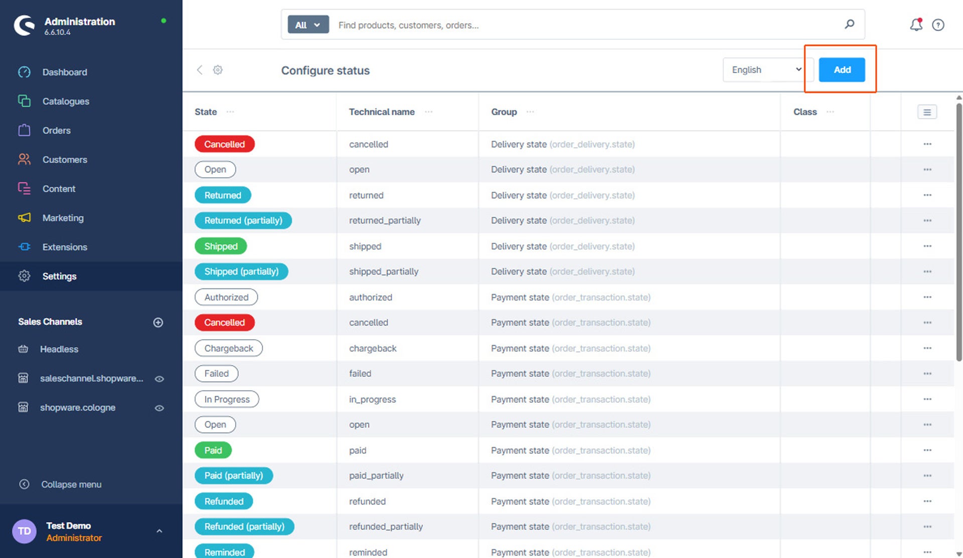Select Orders menu item

pos(56,130)
